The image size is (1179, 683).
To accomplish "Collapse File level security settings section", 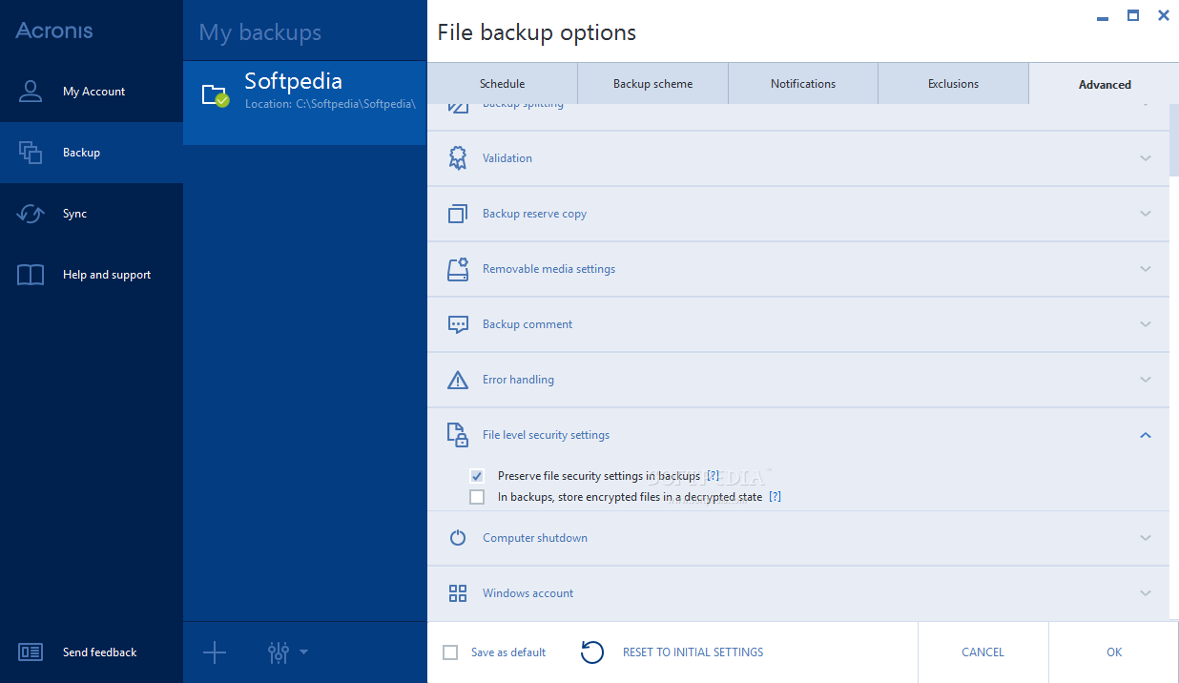I will pyautogui.click(x=1146, y=435).
